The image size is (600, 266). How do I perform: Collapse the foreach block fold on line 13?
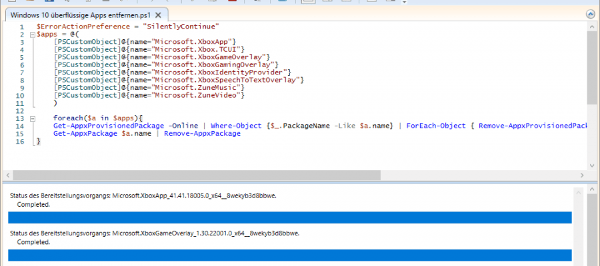[x=31, y=118]
